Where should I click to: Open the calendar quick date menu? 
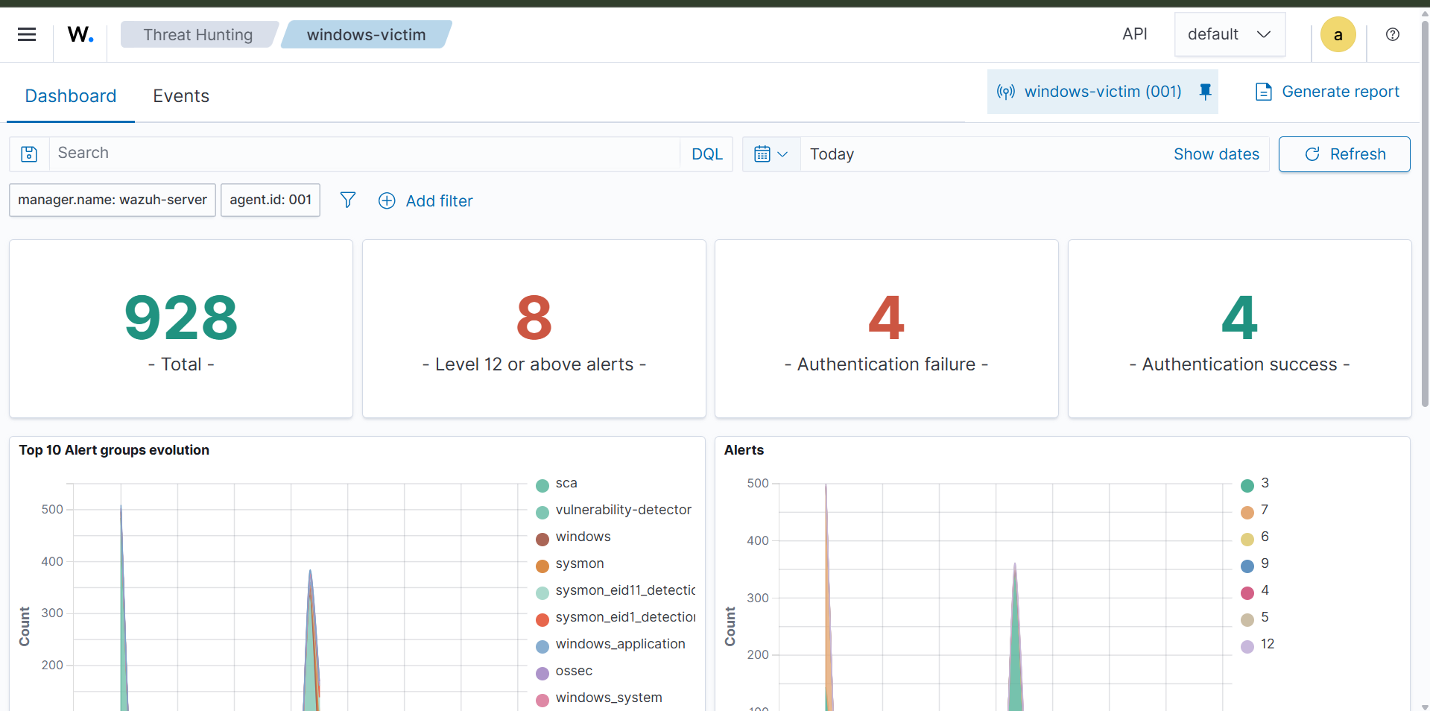tap(771, 154)
